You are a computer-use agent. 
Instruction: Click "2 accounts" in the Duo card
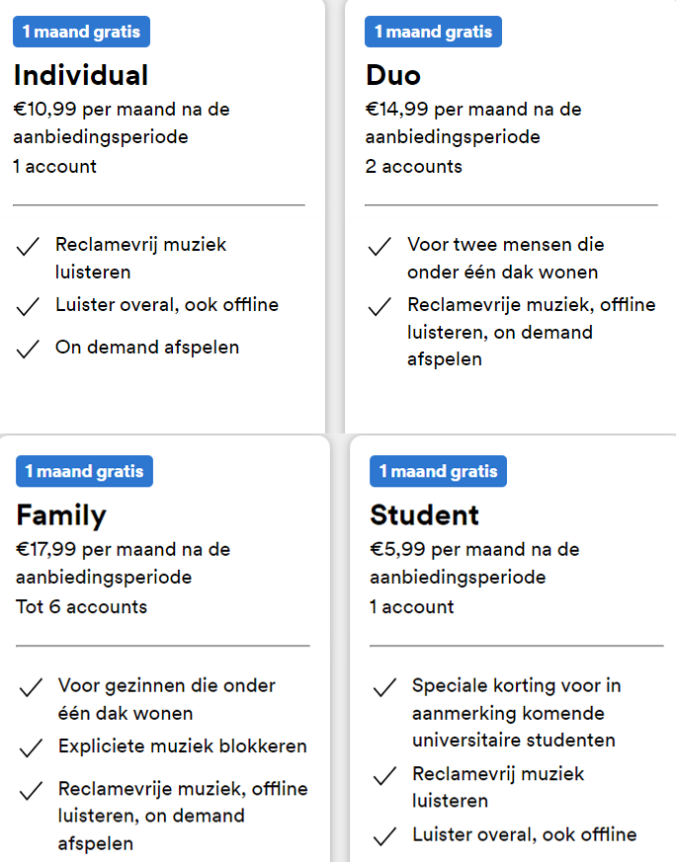pos(414,166)
